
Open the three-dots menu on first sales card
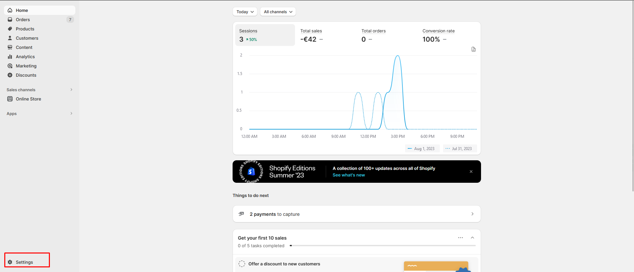(461, 238)
